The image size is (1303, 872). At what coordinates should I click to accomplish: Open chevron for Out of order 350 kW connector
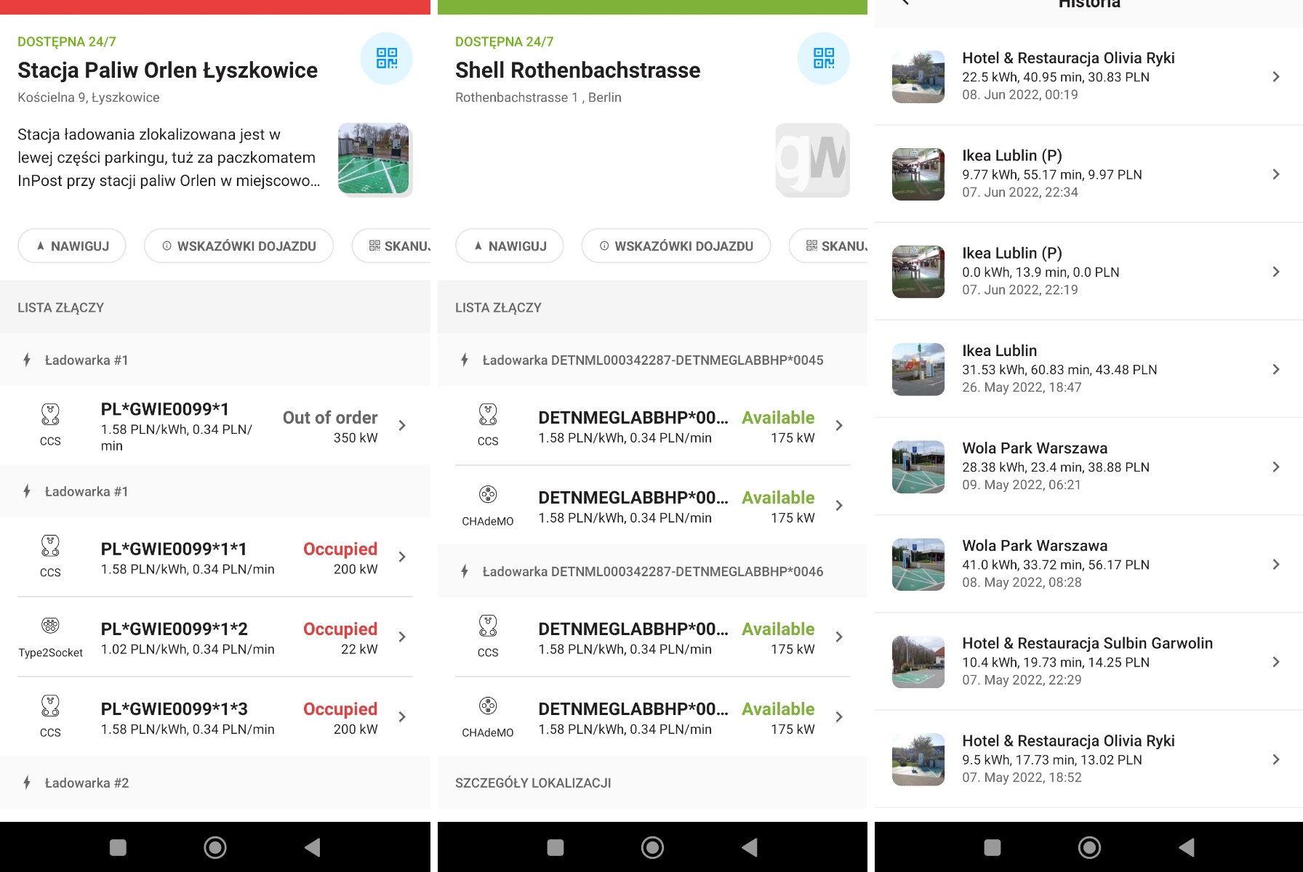pyautogui.click(x=402, y=425)
